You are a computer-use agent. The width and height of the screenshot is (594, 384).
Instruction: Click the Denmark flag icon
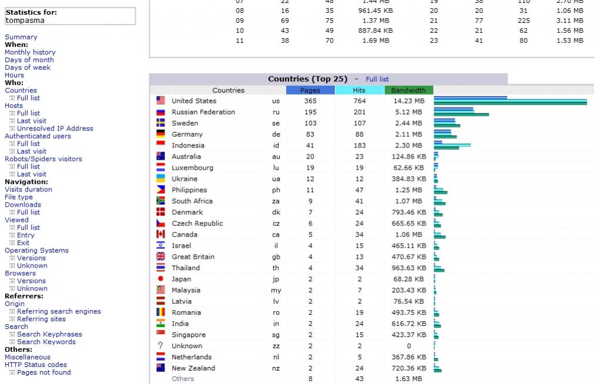coord(160,212)
